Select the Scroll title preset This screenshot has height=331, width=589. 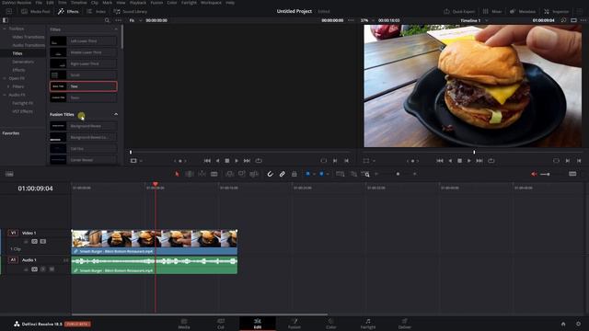coord(84,75)
